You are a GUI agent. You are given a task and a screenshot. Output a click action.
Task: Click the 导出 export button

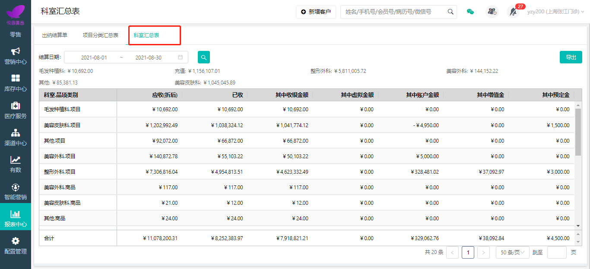click(x=571, y=57)
